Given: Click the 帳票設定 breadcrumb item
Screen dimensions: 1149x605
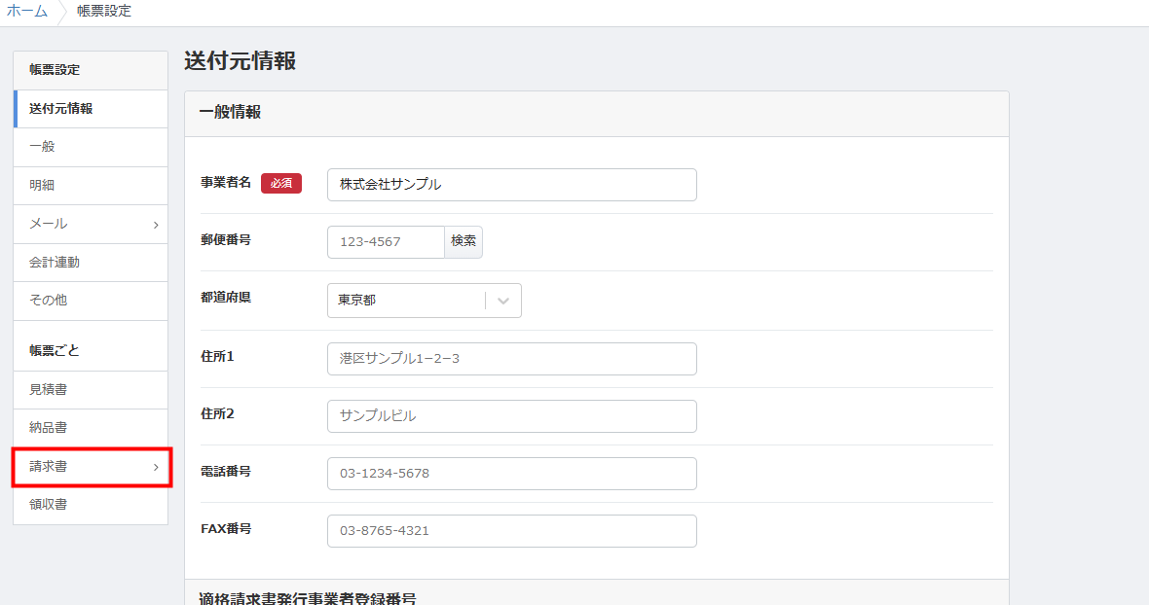Looking at the screenshot, I should (104, 12).
